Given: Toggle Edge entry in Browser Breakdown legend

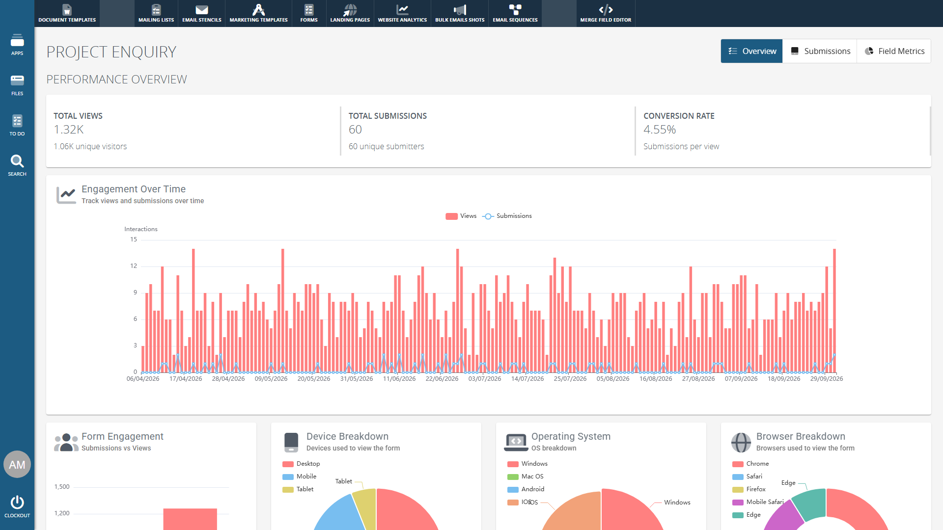Looking at the screenshot, I should coord(747,515).
